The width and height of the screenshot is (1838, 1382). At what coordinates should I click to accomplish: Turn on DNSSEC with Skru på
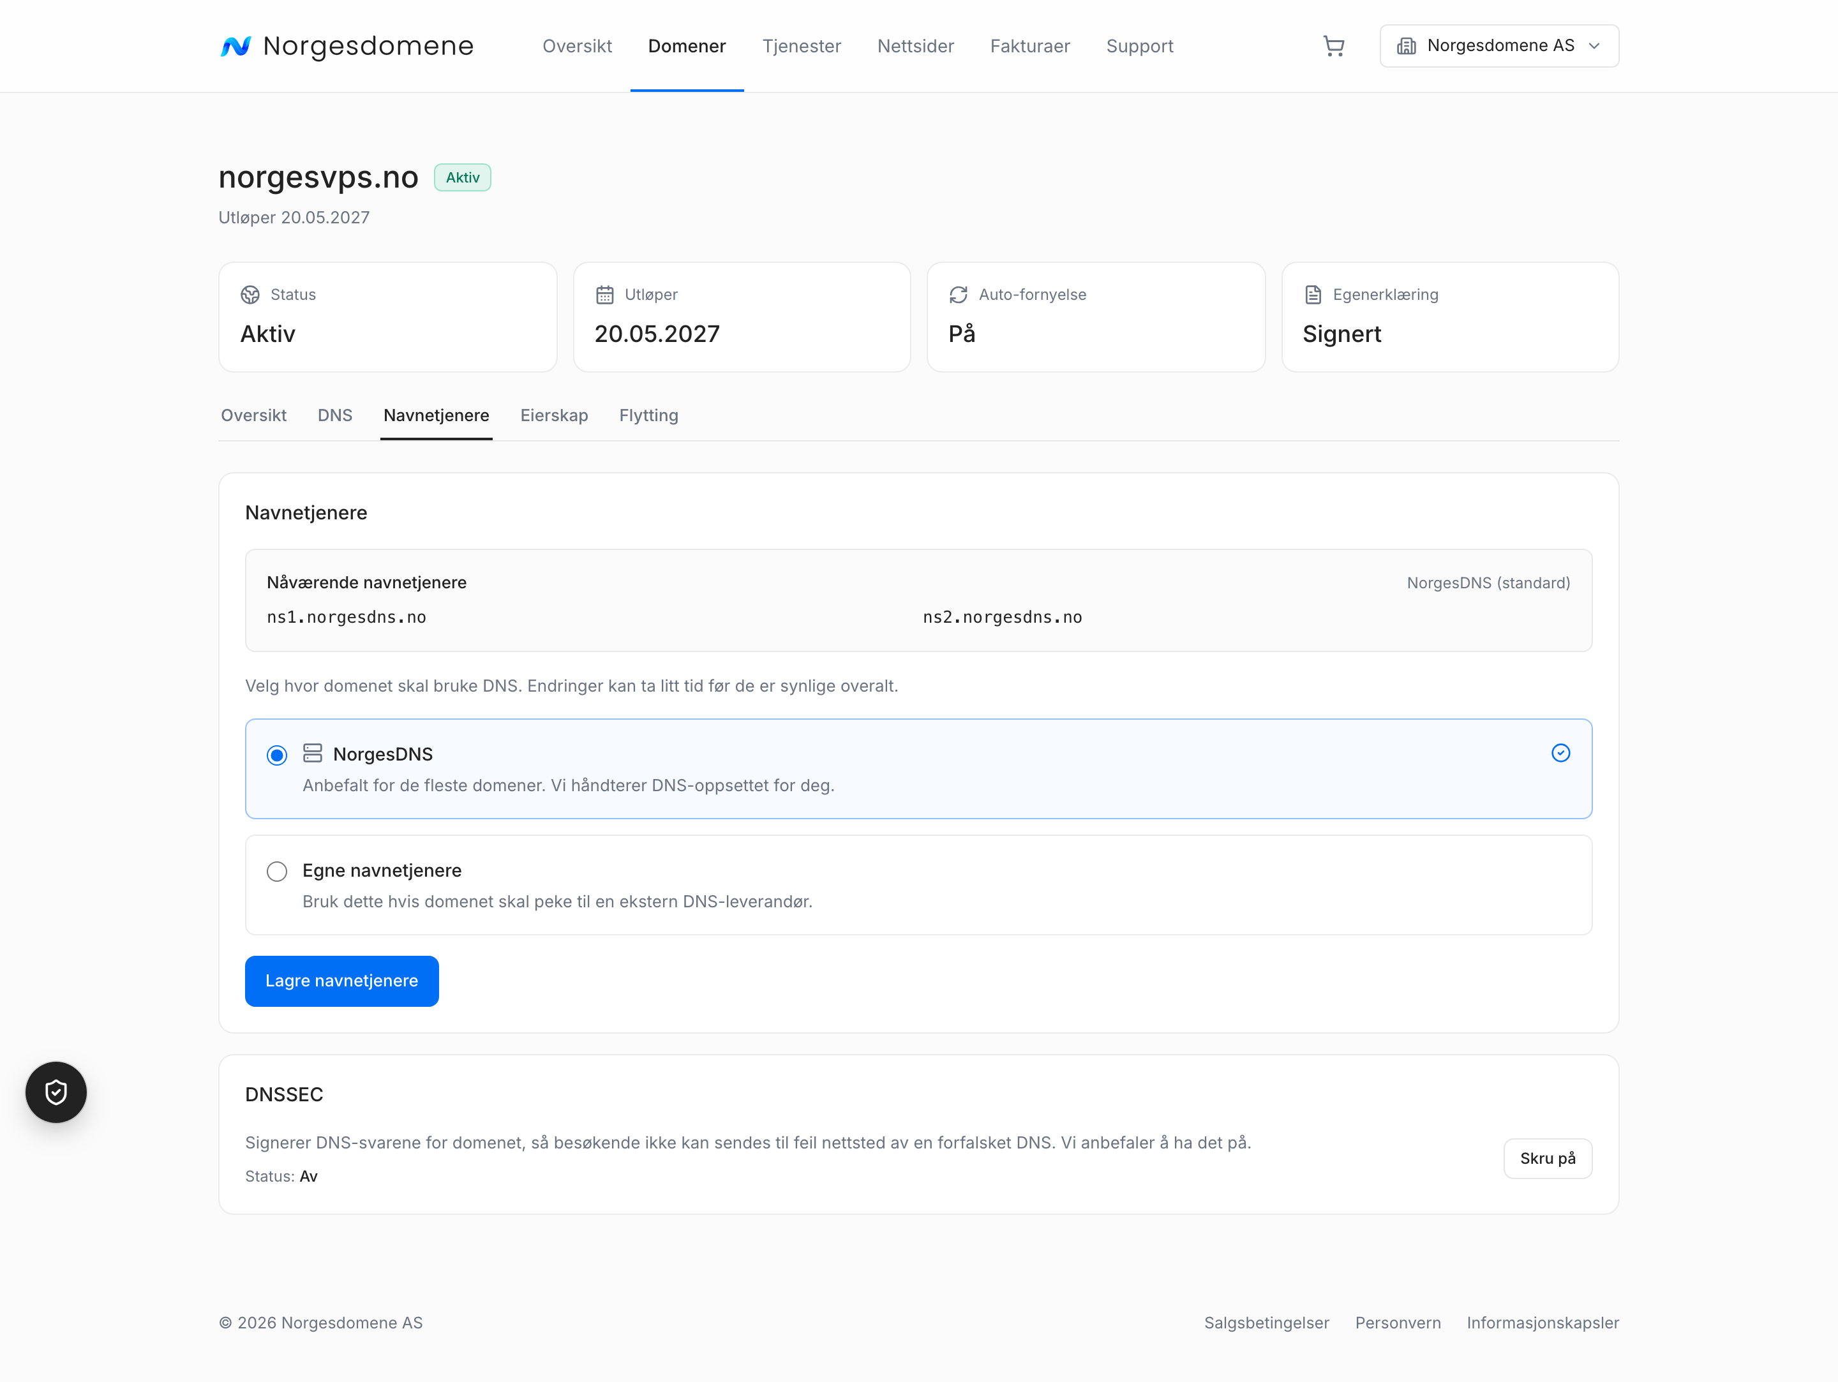[1547, 1159]
